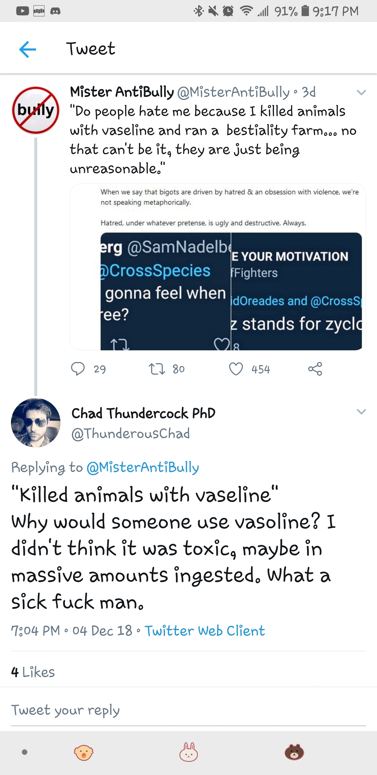
Task: Open the Twitter Web Client link
Action: [x=204, y=630]
